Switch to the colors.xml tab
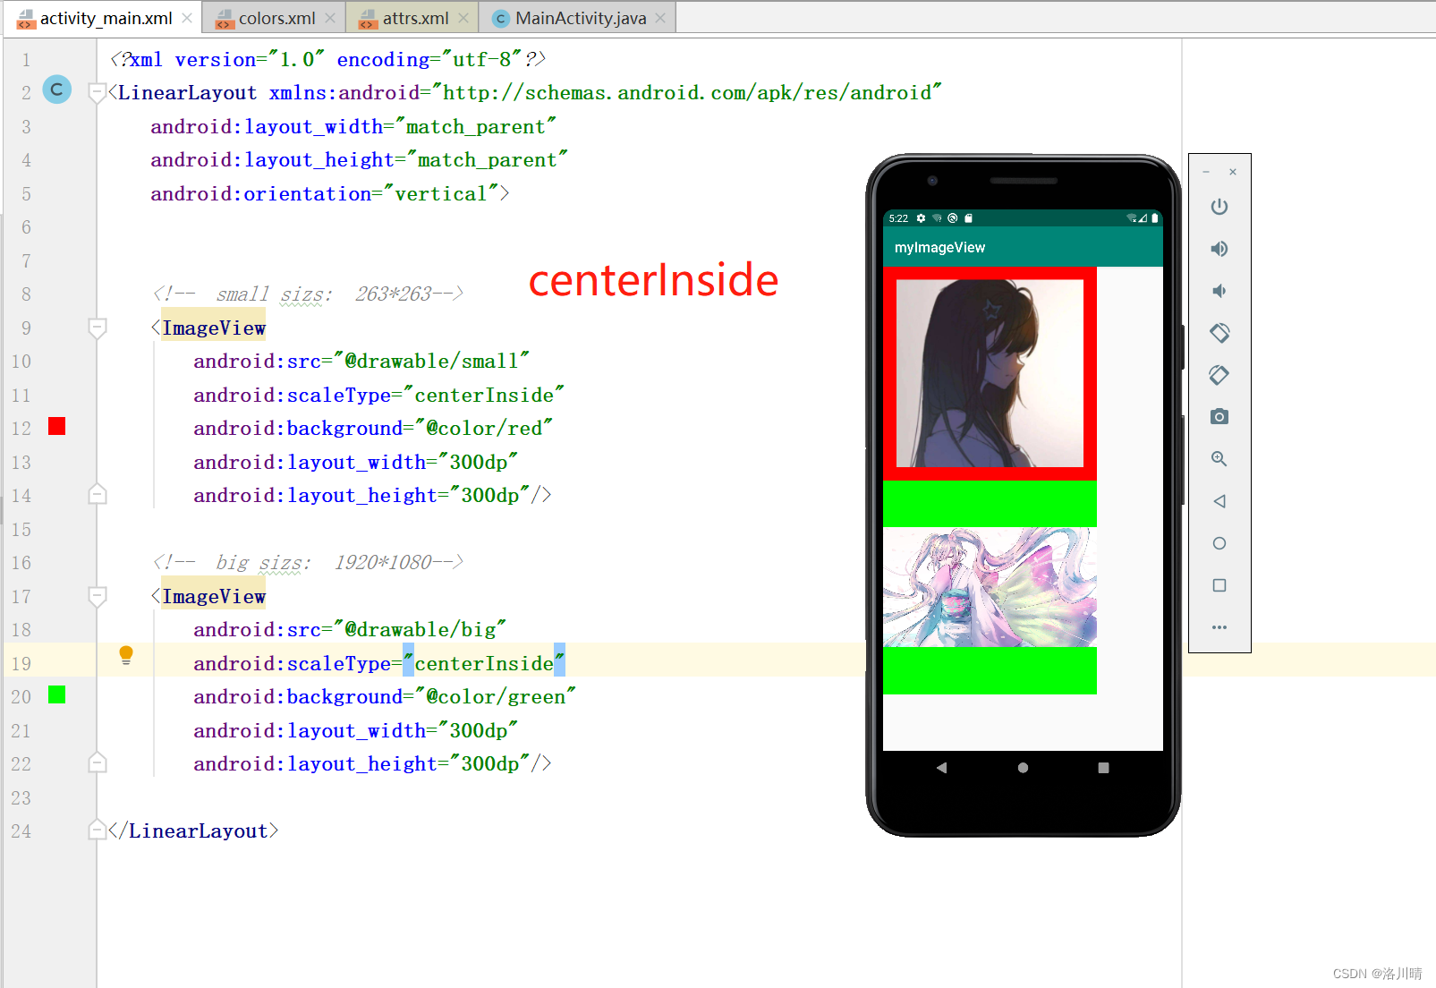Viewport: 1436px width, 988px height. [x=277, y=17]
